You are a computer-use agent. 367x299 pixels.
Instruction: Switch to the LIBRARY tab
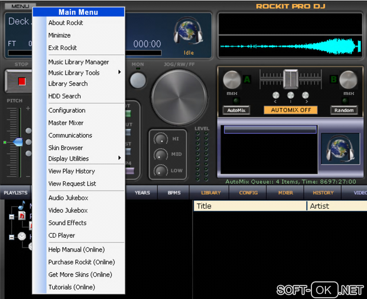coord(210,193)
